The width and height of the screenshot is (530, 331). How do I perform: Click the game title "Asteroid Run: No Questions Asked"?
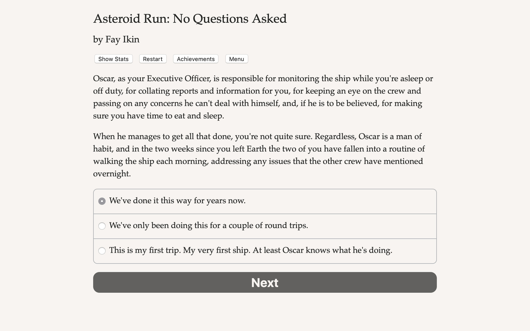190,18
